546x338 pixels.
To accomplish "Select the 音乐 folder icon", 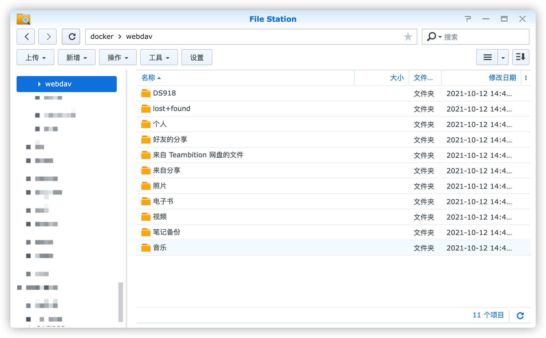I will (146, 248).
